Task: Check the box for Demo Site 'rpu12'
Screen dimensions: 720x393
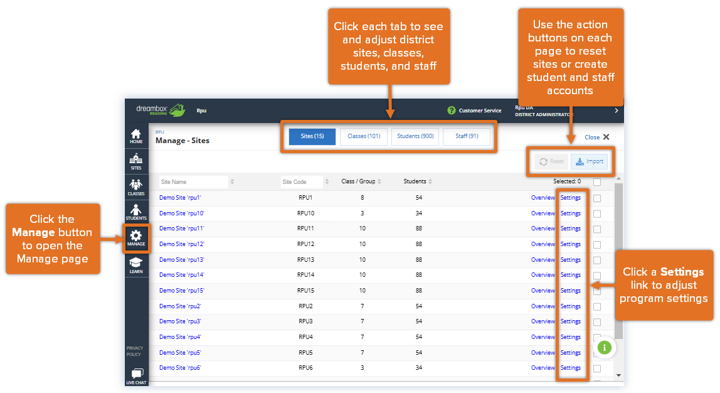Action: click(x=597, y=245)
